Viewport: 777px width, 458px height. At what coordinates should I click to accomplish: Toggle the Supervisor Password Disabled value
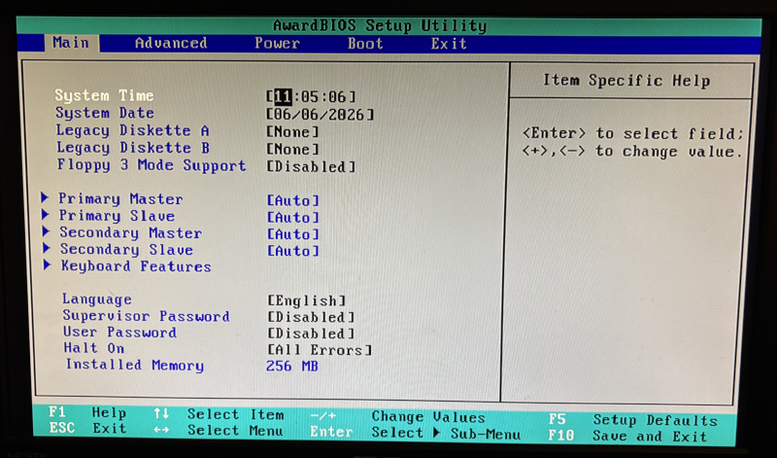click(x=311, y=317)
